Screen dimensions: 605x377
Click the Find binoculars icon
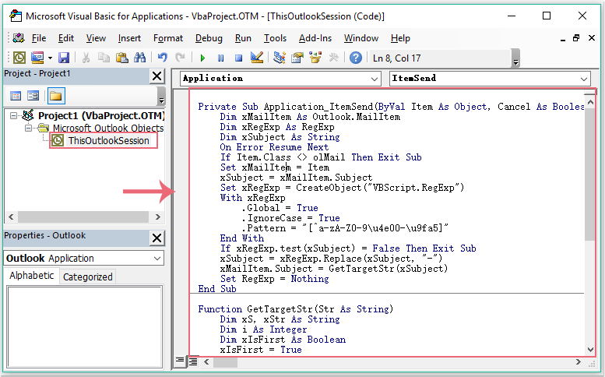coord(139,58)
